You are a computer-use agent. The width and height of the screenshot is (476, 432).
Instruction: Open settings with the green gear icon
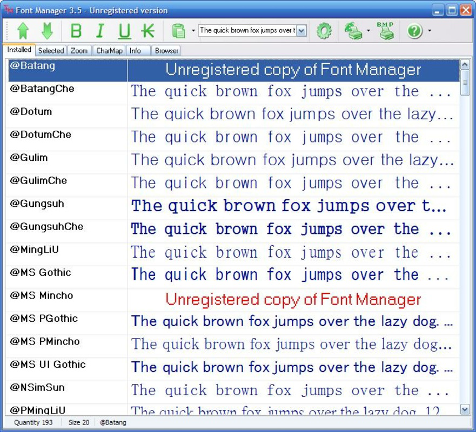click(x=324, y=31)
